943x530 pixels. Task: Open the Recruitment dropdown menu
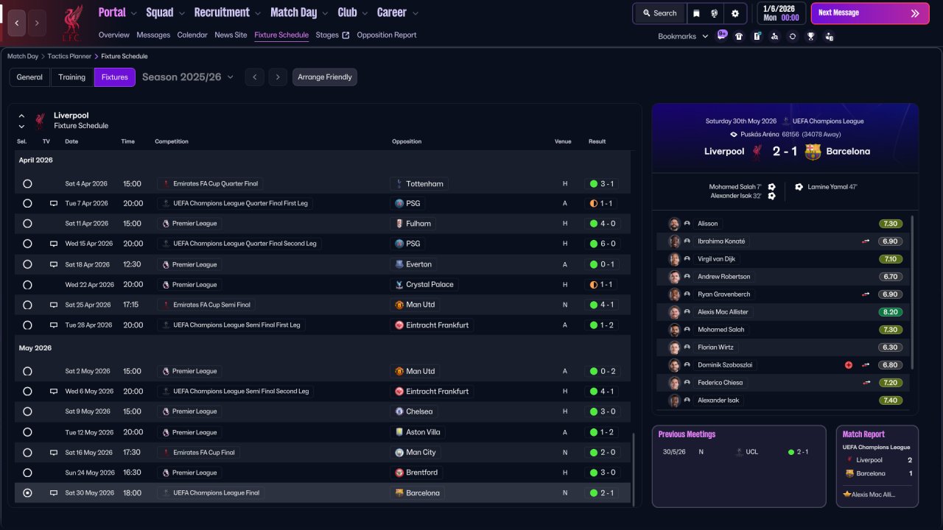click(228, 13)
